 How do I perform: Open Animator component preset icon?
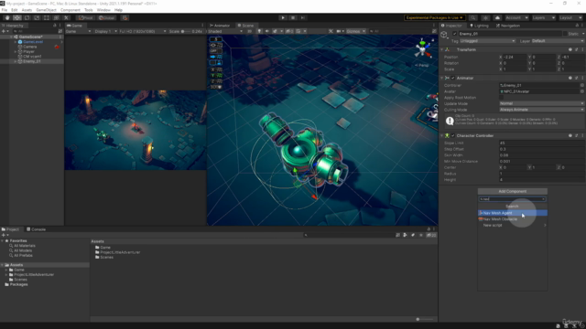576,78
